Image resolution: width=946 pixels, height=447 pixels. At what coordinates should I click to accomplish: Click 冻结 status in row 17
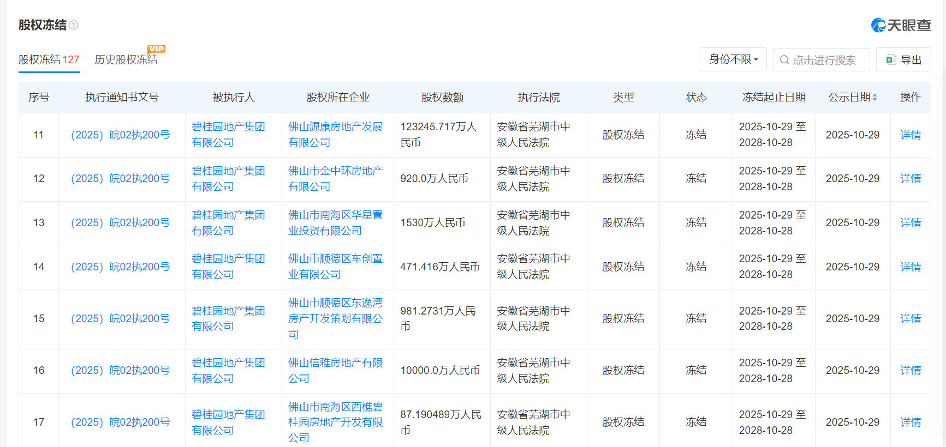pyautogui.click(x=696, y=422)
